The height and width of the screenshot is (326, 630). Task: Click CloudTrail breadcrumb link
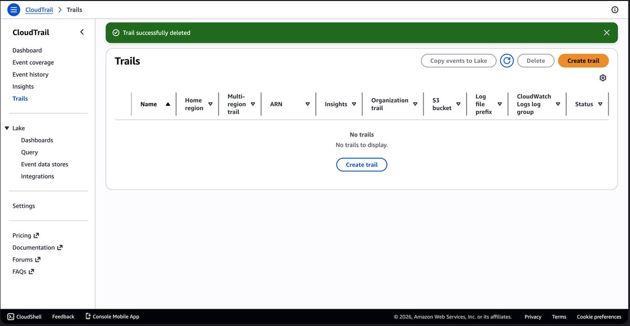click(x=39, y=9)
